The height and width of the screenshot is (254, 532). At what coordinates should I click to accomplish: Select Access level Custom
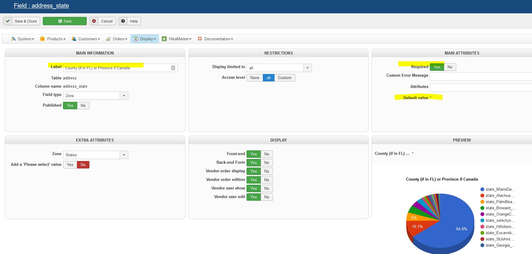285,78
